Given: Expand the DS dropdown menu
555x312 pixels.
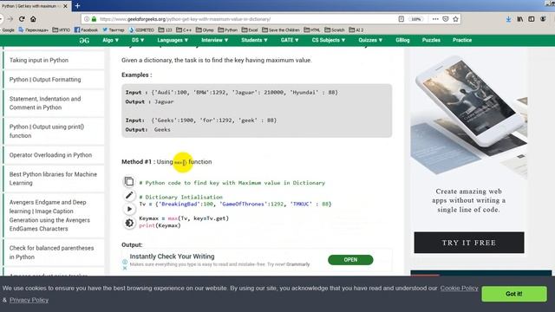Looking at the screenshot, I should [x=138, y=41].
